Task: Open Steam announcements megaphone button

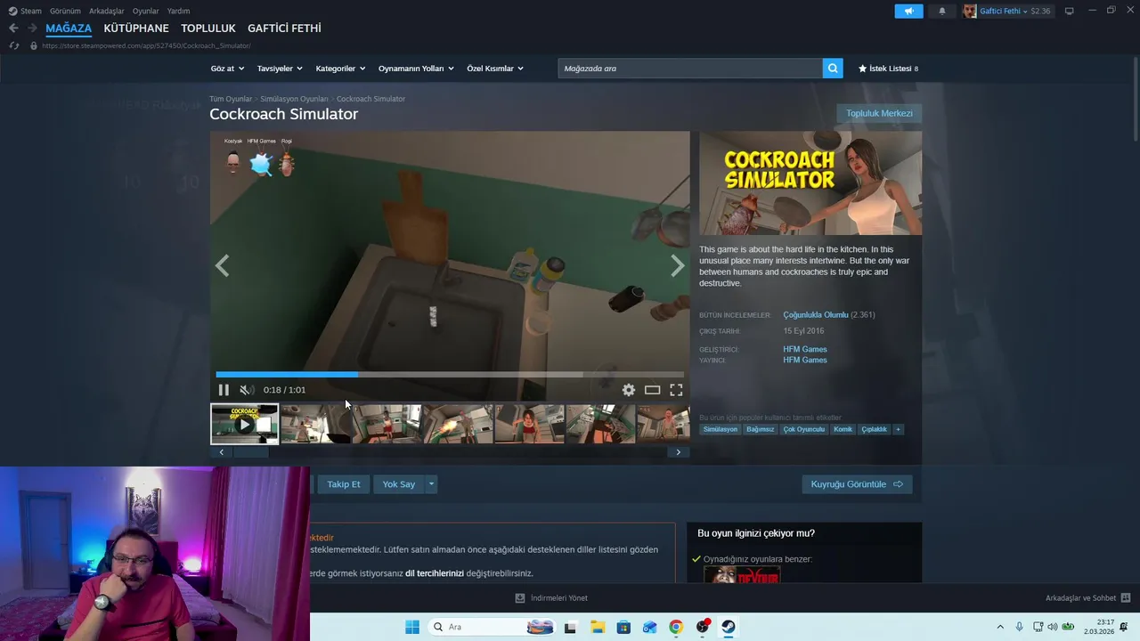Action: (908, 11)
